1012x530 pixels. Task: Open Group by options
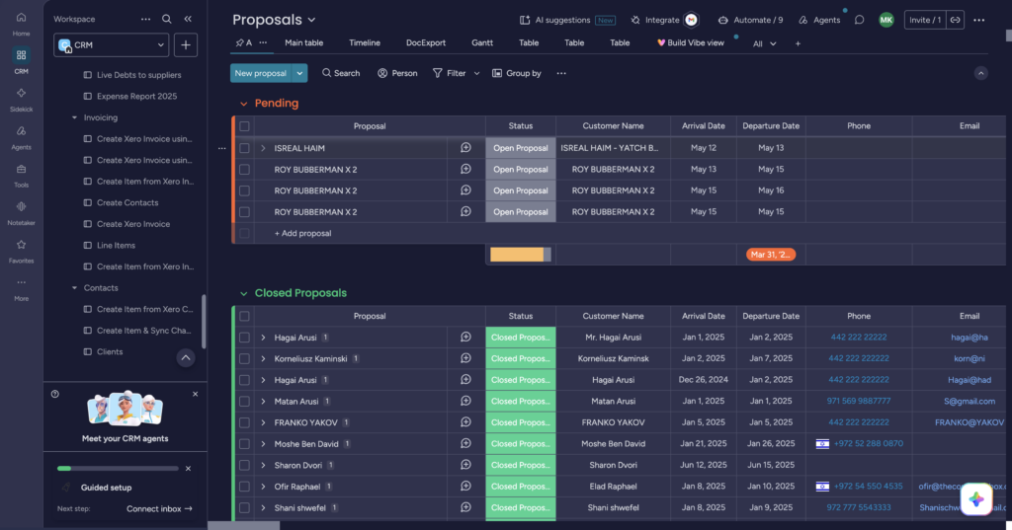pyautogui.click(x=516, y=73)
